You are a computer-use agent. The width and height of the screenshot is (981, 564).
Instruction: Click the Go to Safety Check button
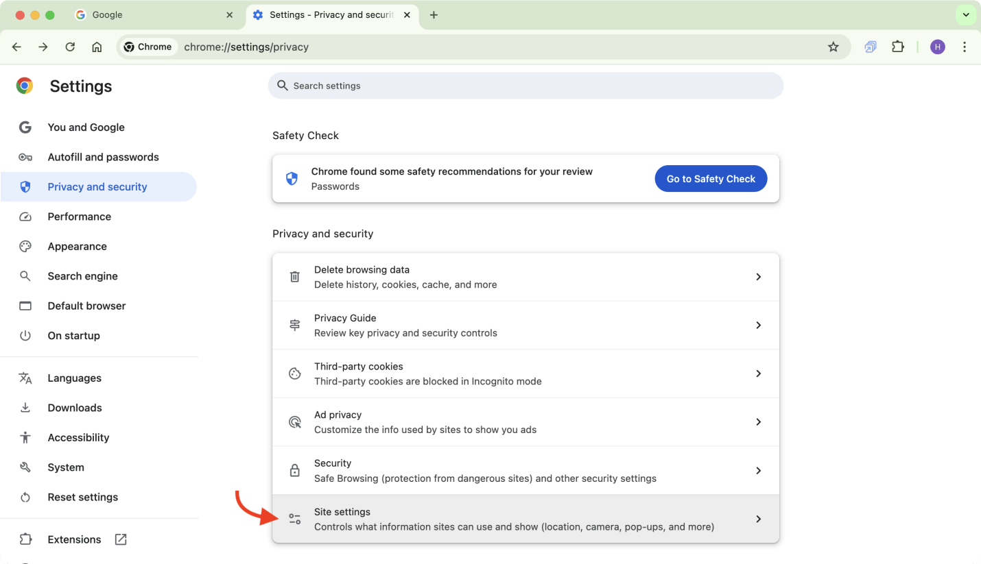711,179
